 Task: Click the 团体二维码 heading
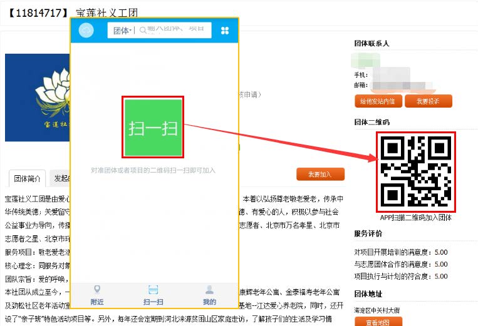[x=371, y=122]
